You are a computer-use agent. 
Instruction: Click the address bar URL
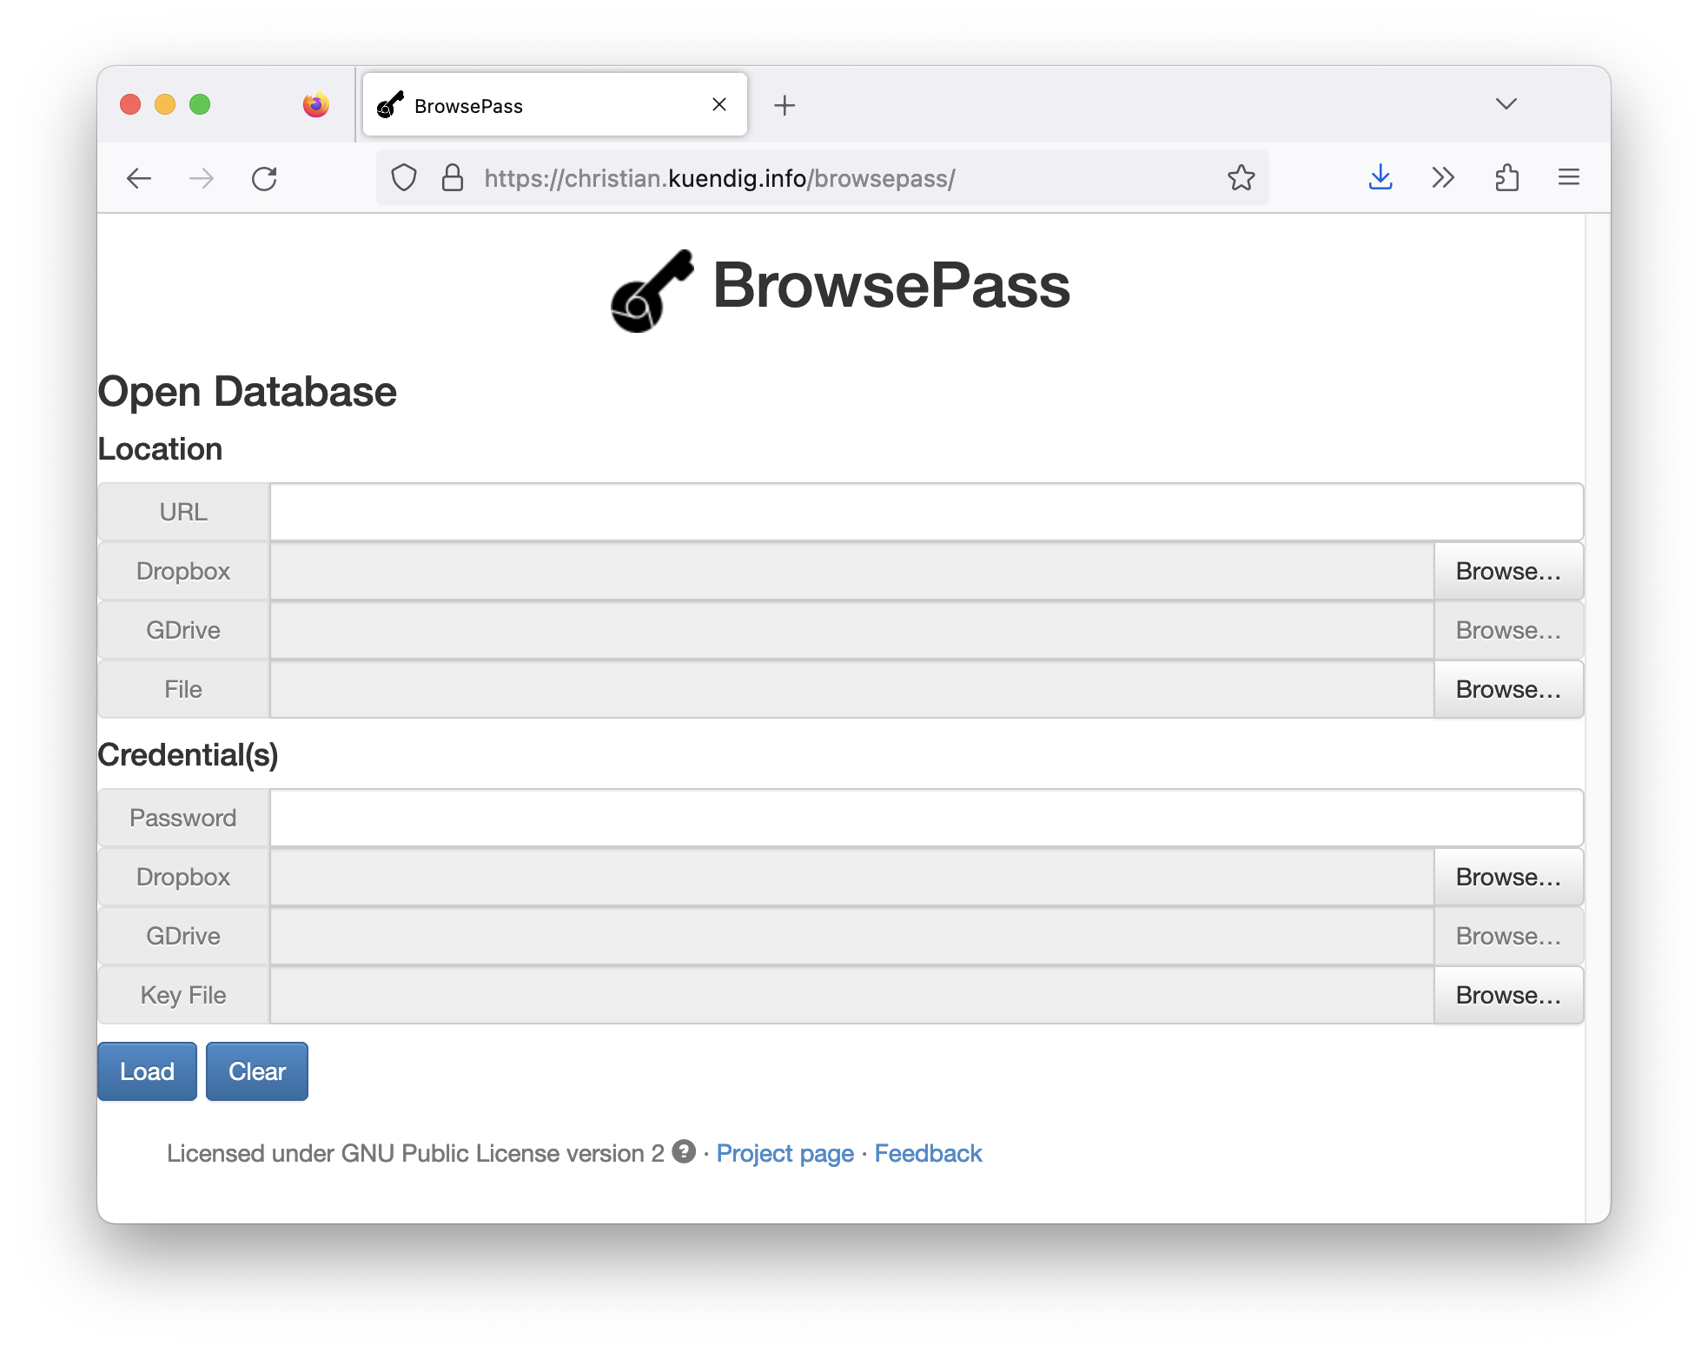coord(719,178)
